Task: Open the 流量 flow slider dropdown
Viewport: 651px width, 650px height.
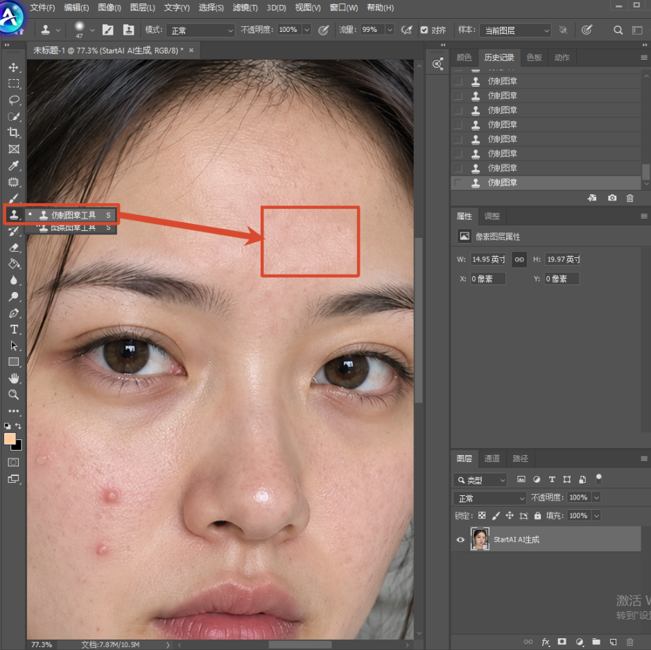Action: pos(390,30)
